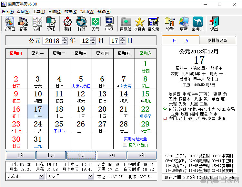Select December 23 十七 in calendar
Screen dimensions: 242x187
tap(16, 126)
